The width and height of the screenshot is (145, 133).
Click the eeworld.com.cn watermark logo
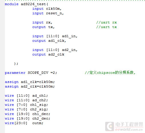tap(124, 126)
